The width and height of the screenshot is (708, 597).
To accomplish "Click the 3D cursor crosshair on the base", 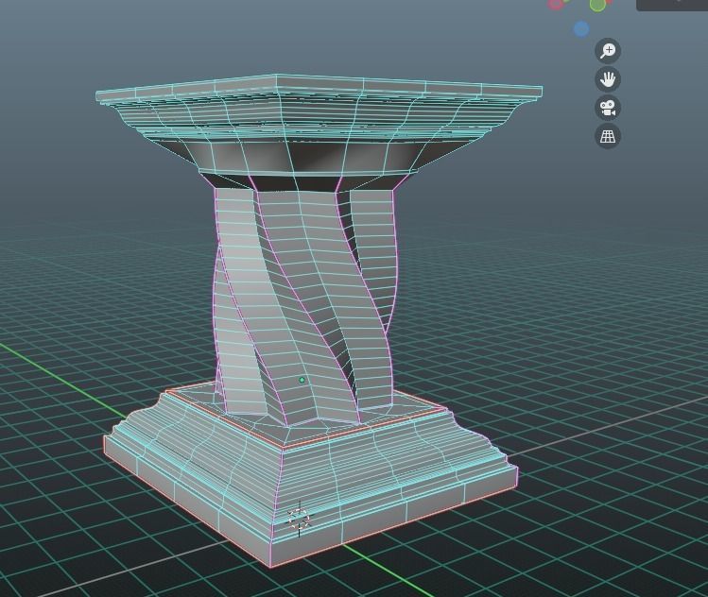I will tap(299, 519).
